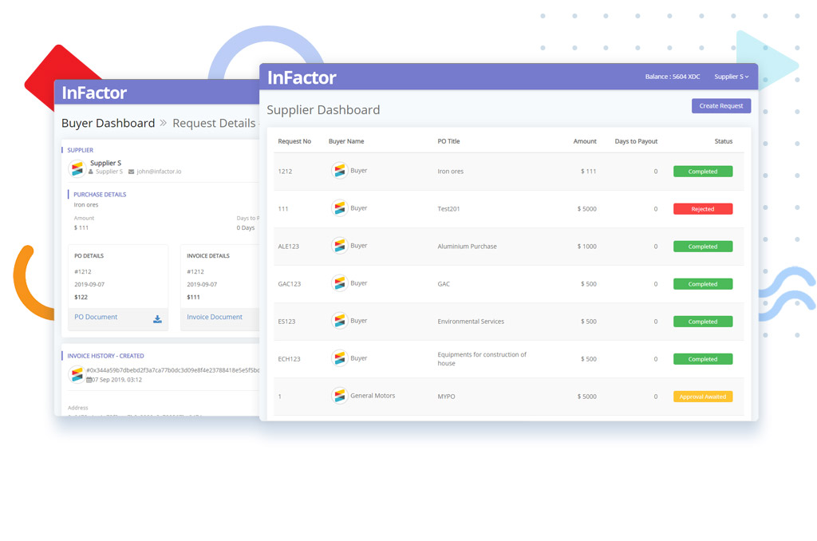Click buyer avatar in row 1212
Screen dimensions: 817x541
pos(340,171)
